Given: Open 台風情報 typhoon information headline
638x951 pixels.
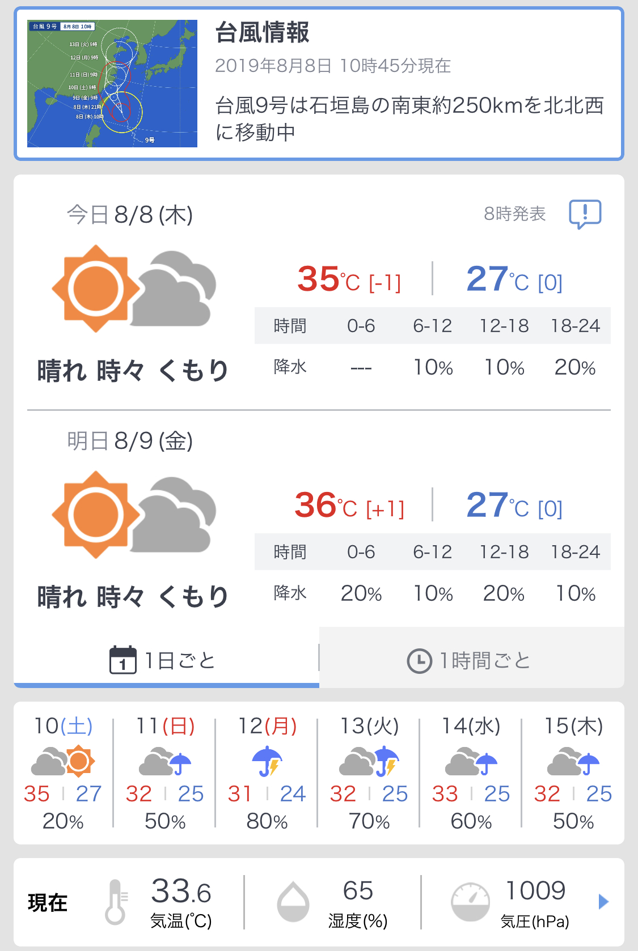Looking at the screenshot, I should pos(262,32).
